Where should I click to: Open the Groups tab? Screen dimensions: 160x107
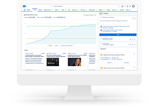click(x=114, y=10)
